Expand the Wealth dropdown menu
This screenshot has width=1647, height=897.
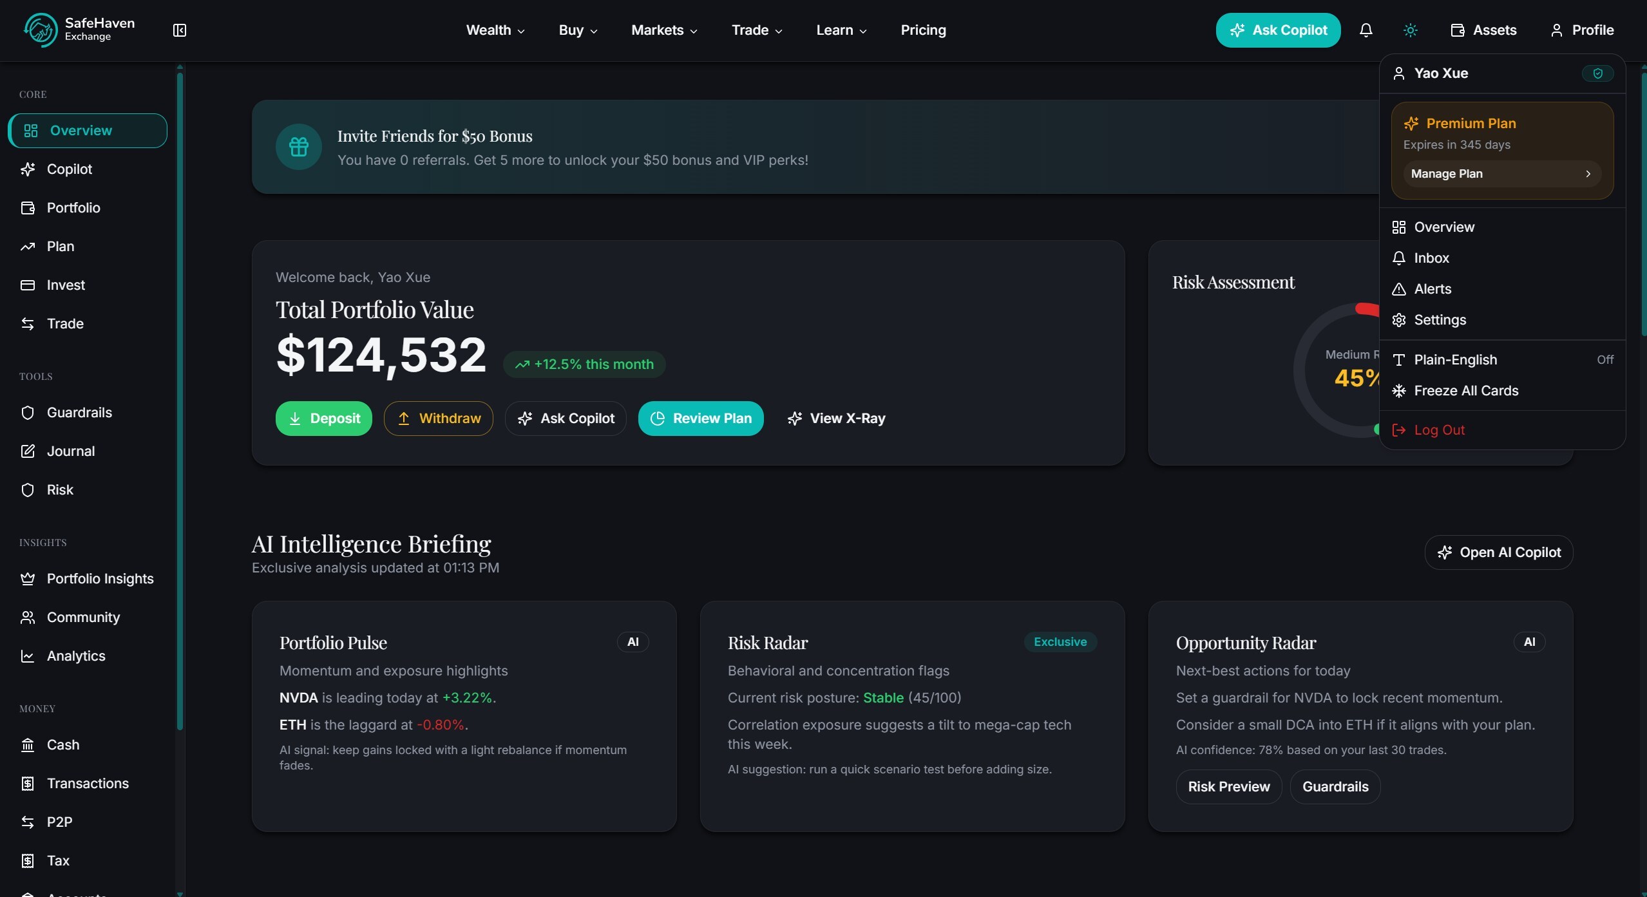(x=495, y=30)
